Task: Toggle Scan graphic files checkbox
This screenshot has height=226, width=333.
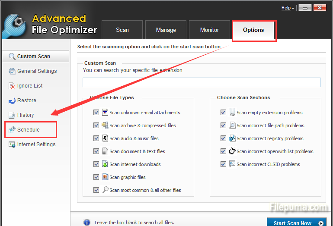Action: tap(96, 177)
